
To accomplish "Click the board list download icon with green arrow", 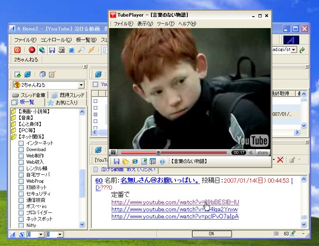I will pyautogui.click(x=17, y=74).
